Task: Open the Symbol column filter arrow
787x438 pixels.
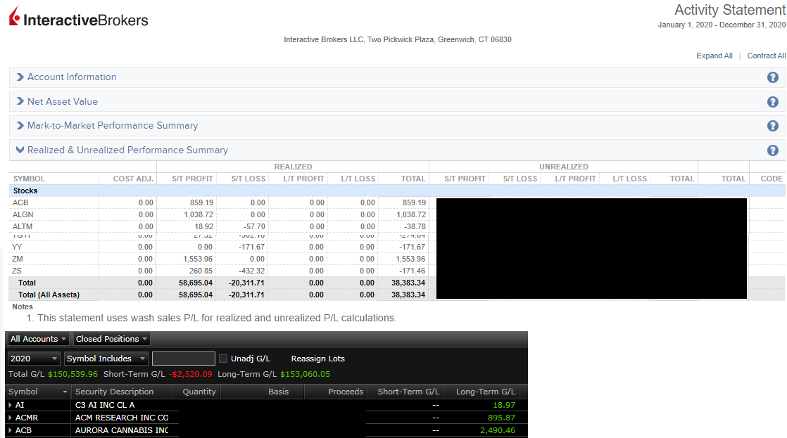Action: [63, 391]
